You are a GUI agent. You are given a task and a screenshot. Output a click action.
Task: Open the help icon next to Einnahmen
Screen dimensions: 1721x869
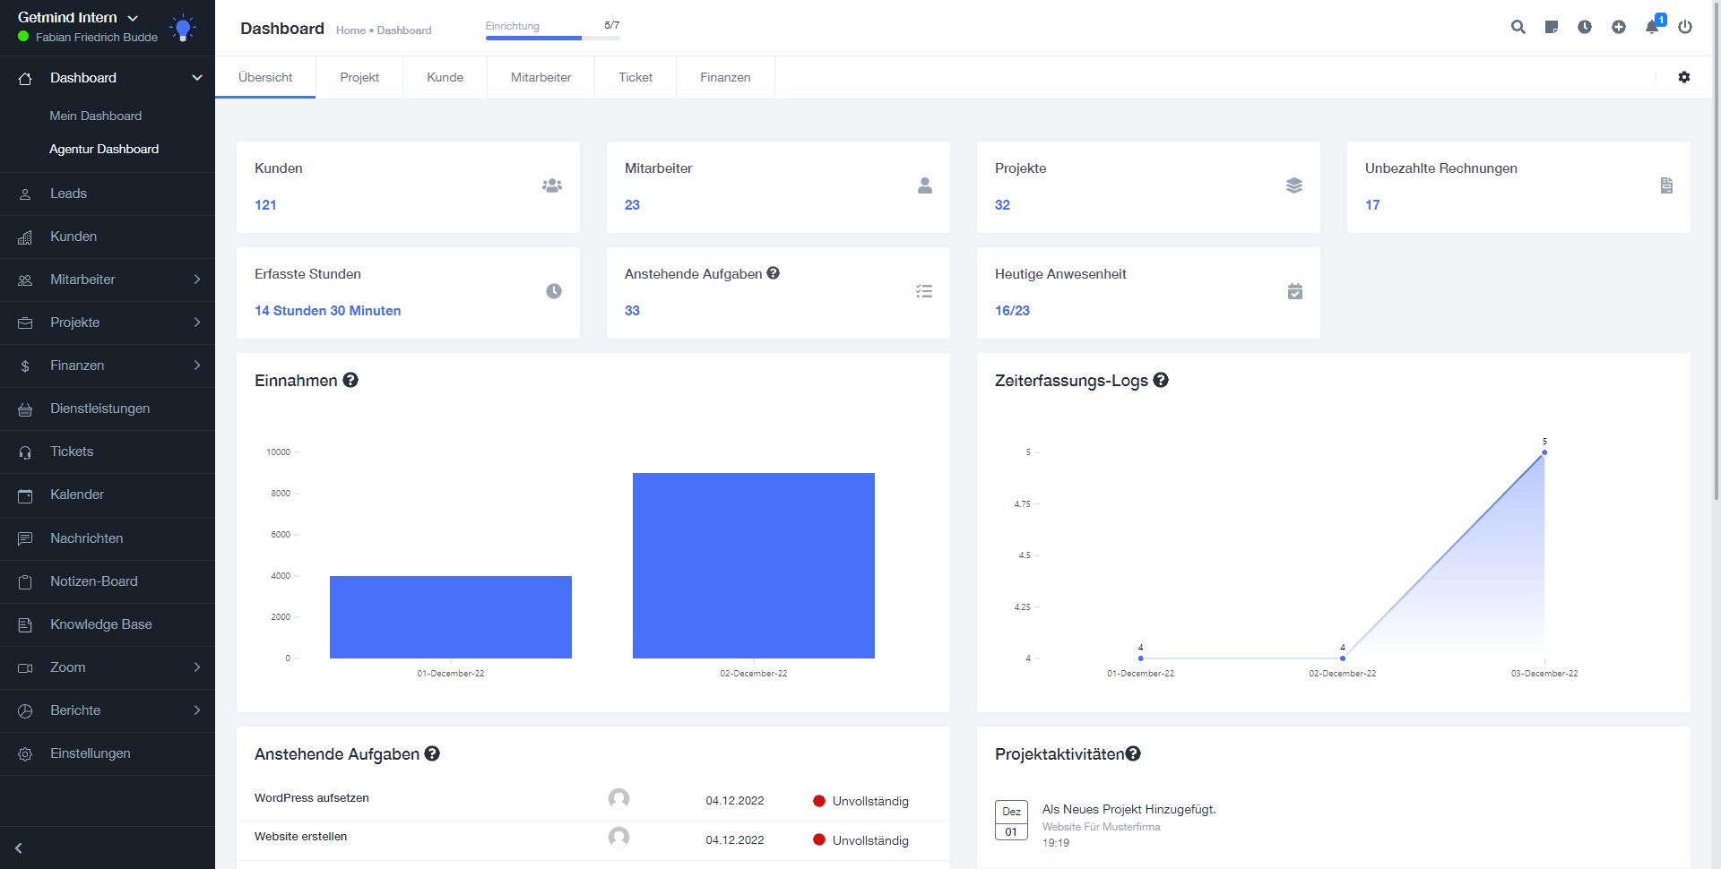click(350, 380)
